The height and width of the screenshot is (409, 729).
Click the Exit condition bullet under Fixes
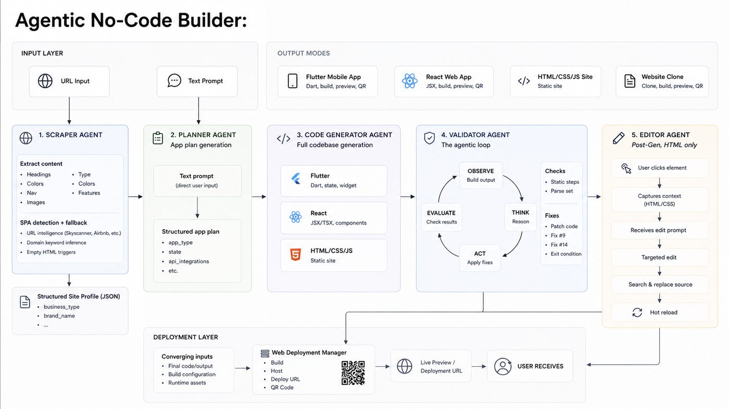pyautogui.click(x=566, y=254)
